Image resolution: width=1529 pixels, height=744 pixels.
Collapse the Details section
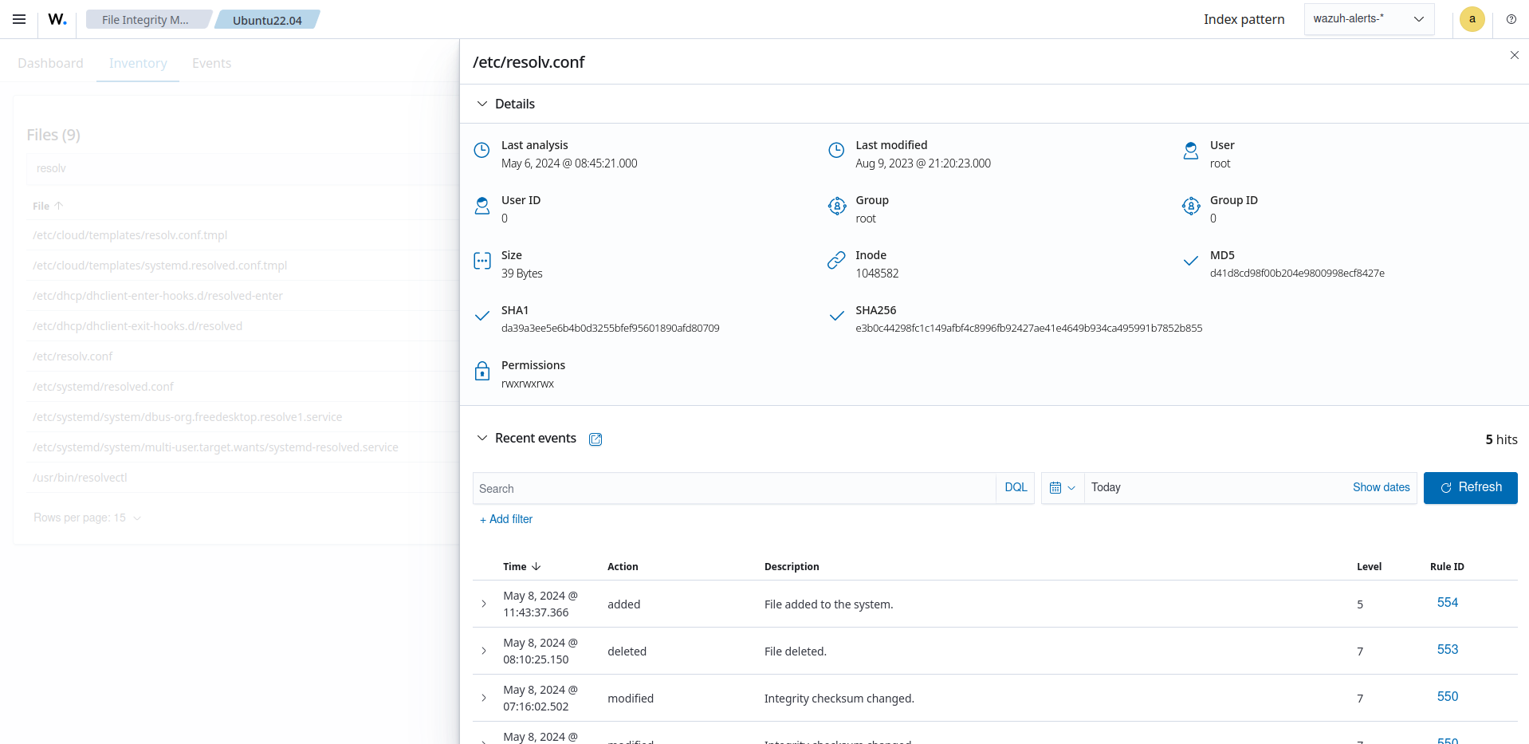pos(482,104)
